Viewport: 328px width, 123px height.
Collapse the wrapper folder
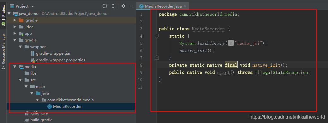click(20, 47)
